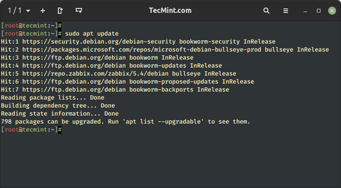Click the '798 packages can be upgraded' line

(x=126, y=122)
